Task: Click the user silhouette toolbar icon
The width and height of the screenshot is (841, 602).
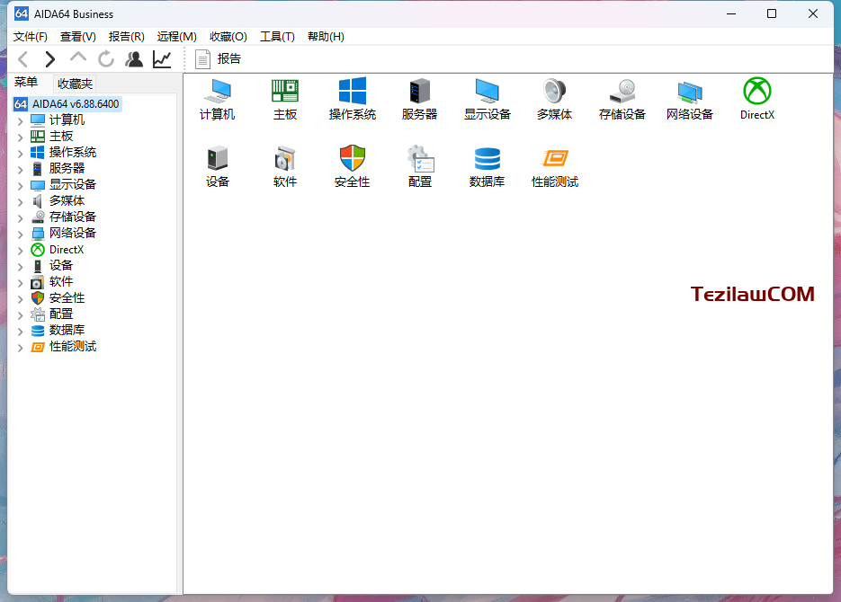Action: click(134, 59)
